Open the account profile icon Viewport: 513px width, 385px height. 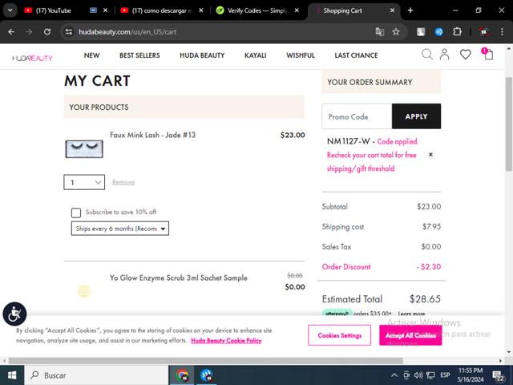(x=444, y=55)
